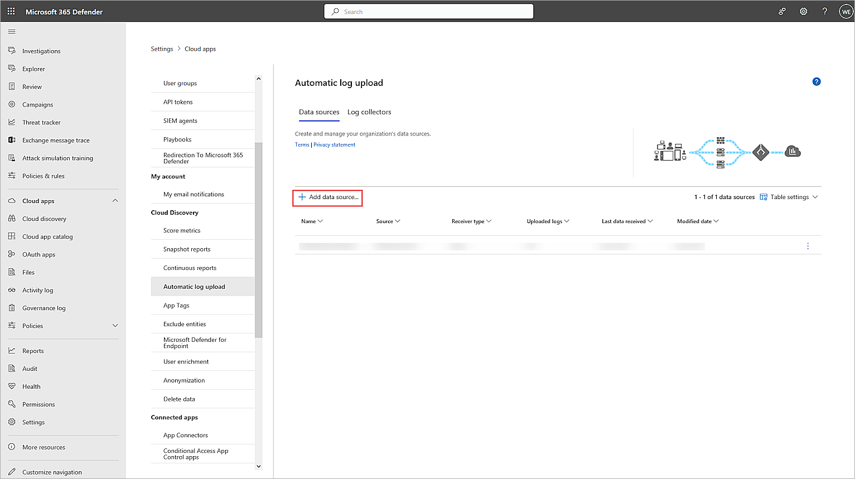Open Exchange message trace
This screenshot has height=479, width=855.
(x=57, y=140)
